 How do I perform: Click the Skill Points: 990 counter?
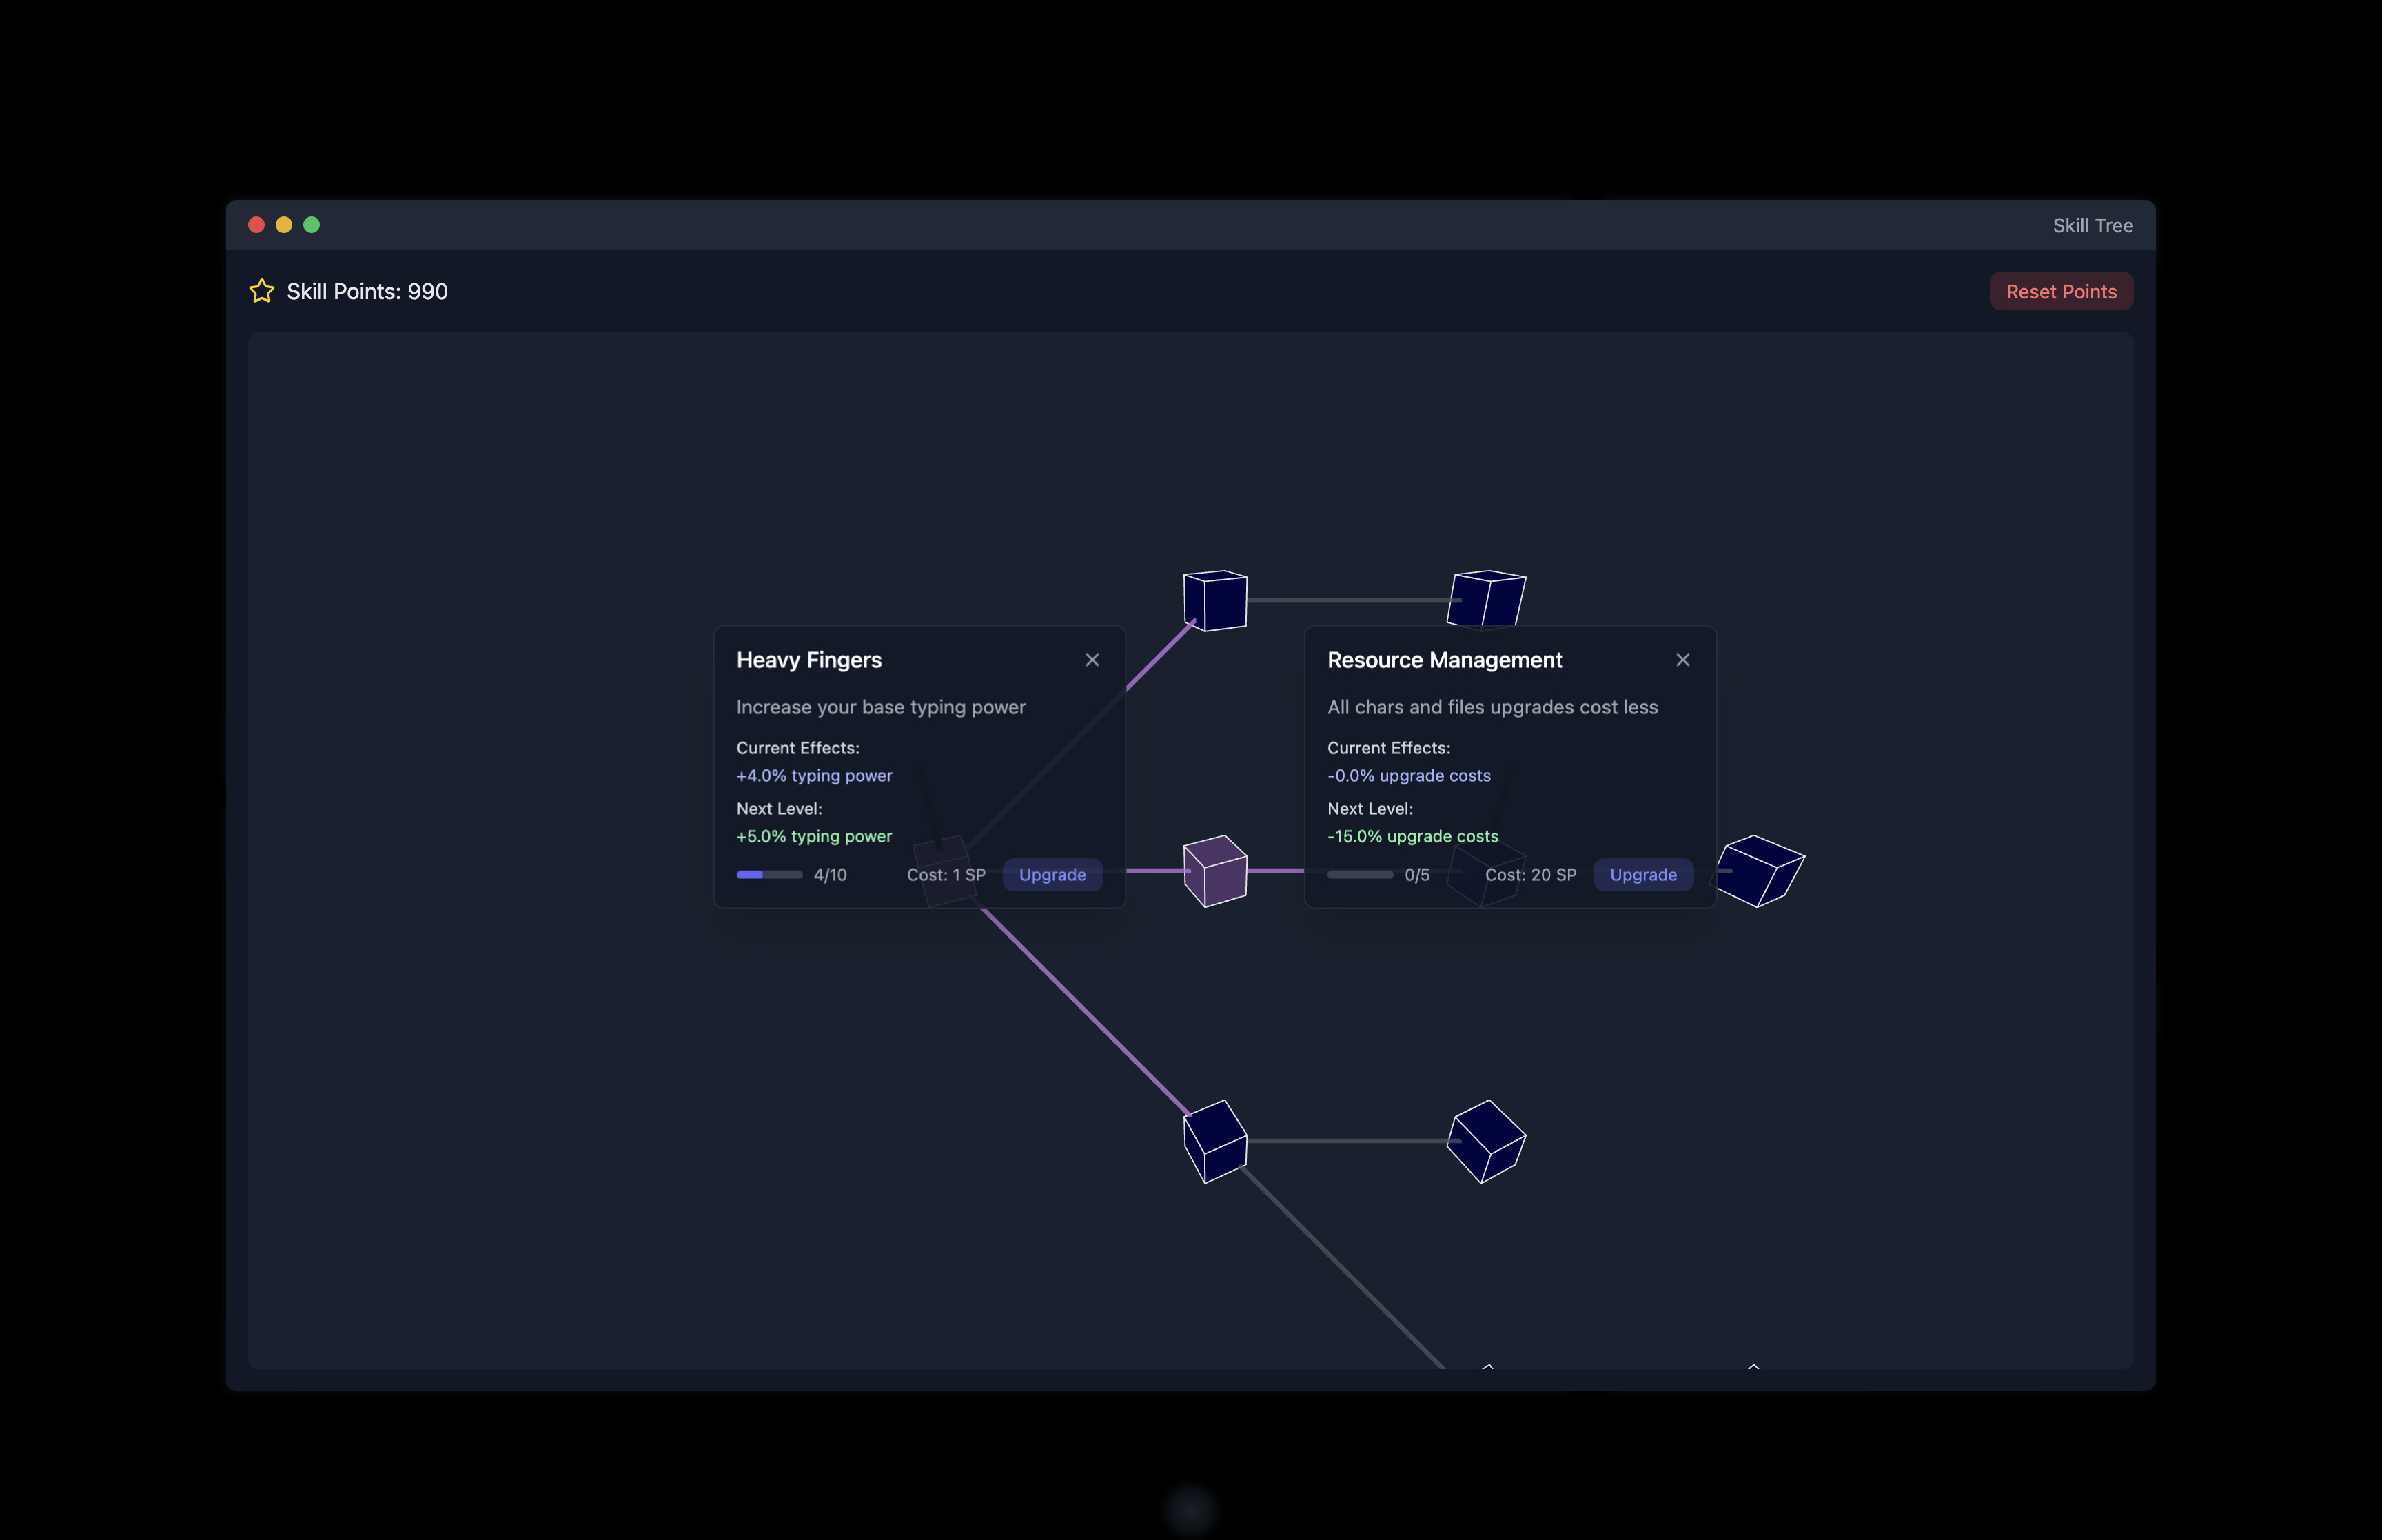click(x=367, y=291)
